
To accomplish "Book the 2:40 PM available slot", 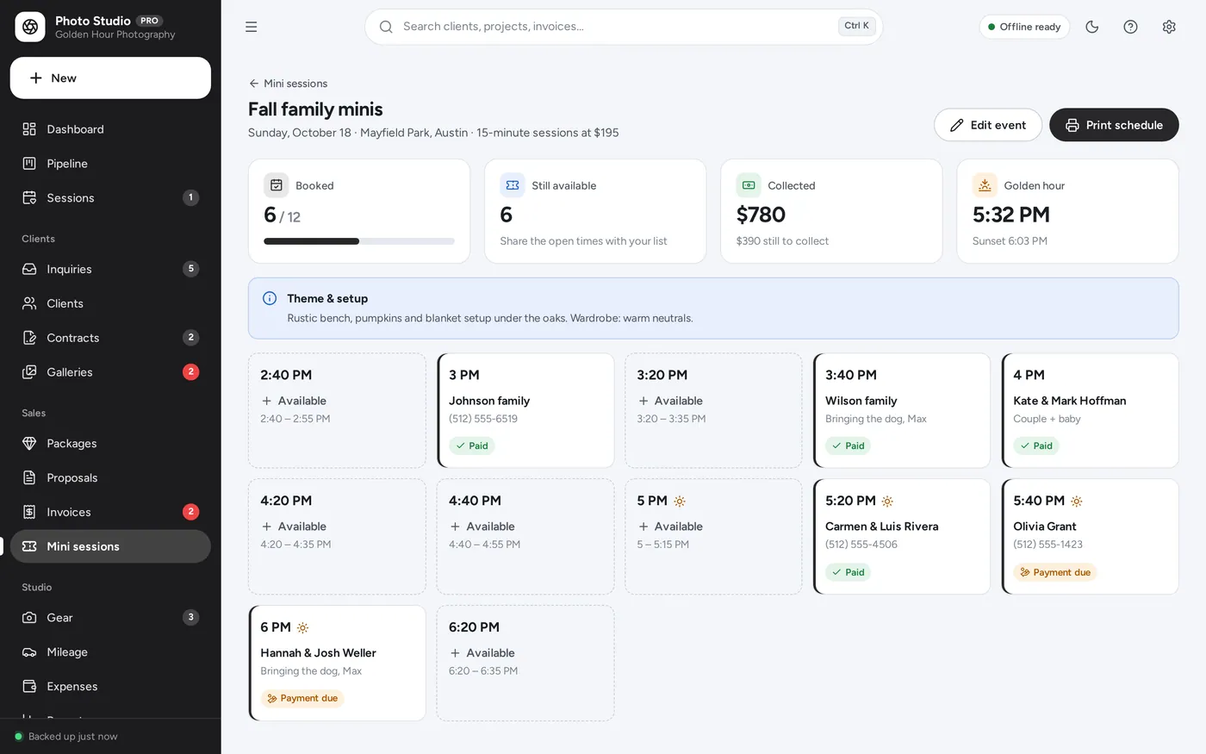I will (x=337, y=410).
